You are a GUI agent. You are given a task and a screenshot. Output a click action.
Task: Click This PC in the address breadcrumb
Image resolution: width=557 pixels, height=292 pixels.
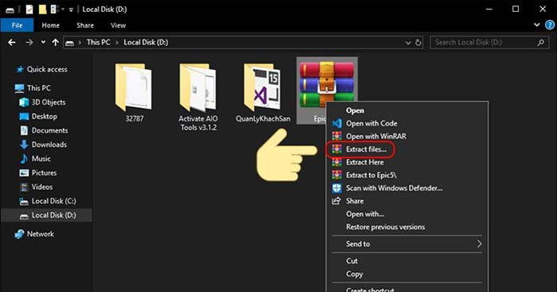(x=99, y=42)
